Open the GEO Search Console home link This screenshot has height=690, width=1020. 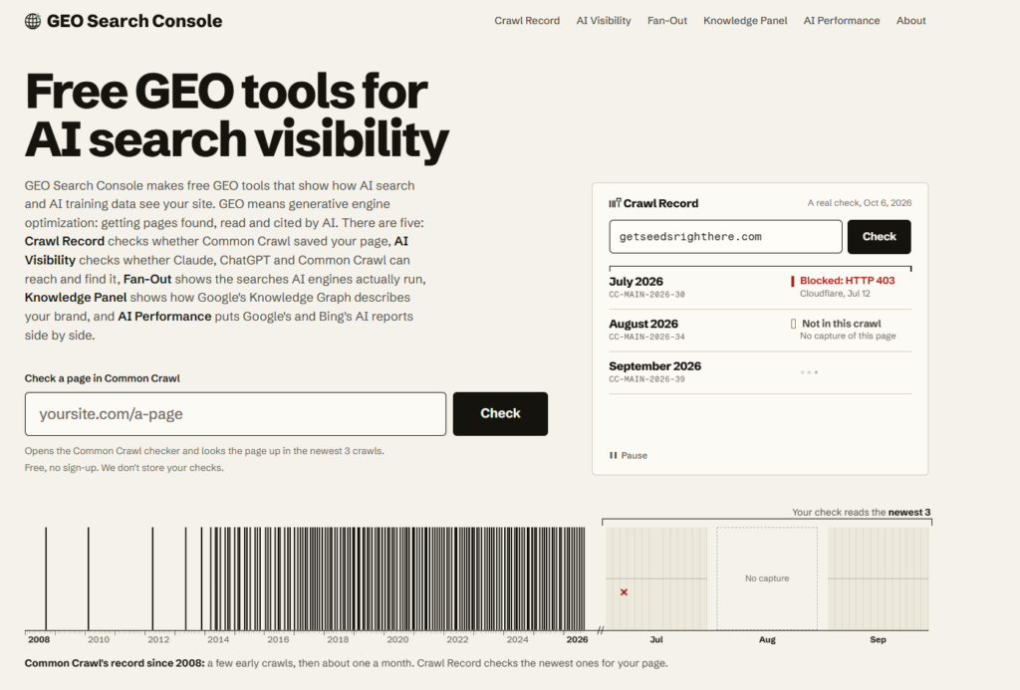click(x=124, y=21)
